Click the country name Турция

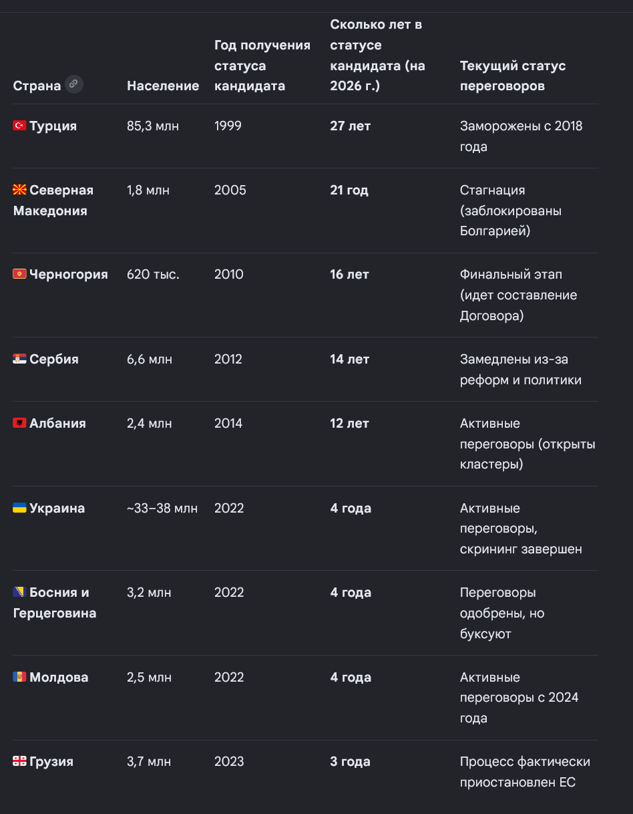53,126
